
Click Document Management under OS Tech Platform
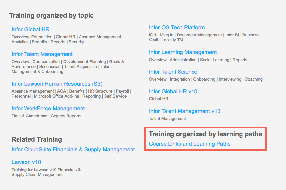tap(199, 35)
